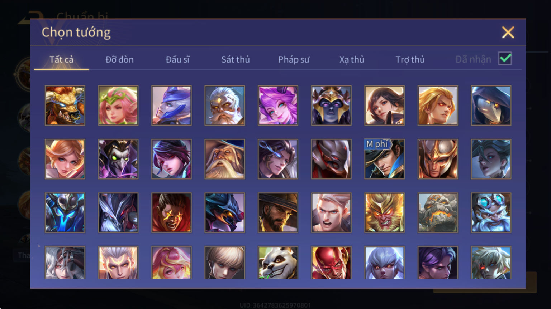Show the 'Pháp sư' hero category
The height and width of the screenshot is (309, 551).
tap(294, 59)
